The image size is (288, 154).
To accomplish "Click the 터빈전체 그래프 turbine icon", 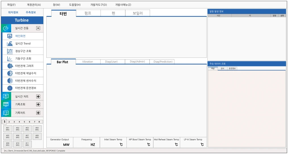I will (10, 66).
